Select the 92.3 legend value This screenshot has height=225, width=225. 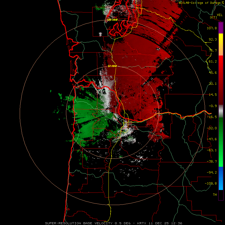[x=213, y=39]
